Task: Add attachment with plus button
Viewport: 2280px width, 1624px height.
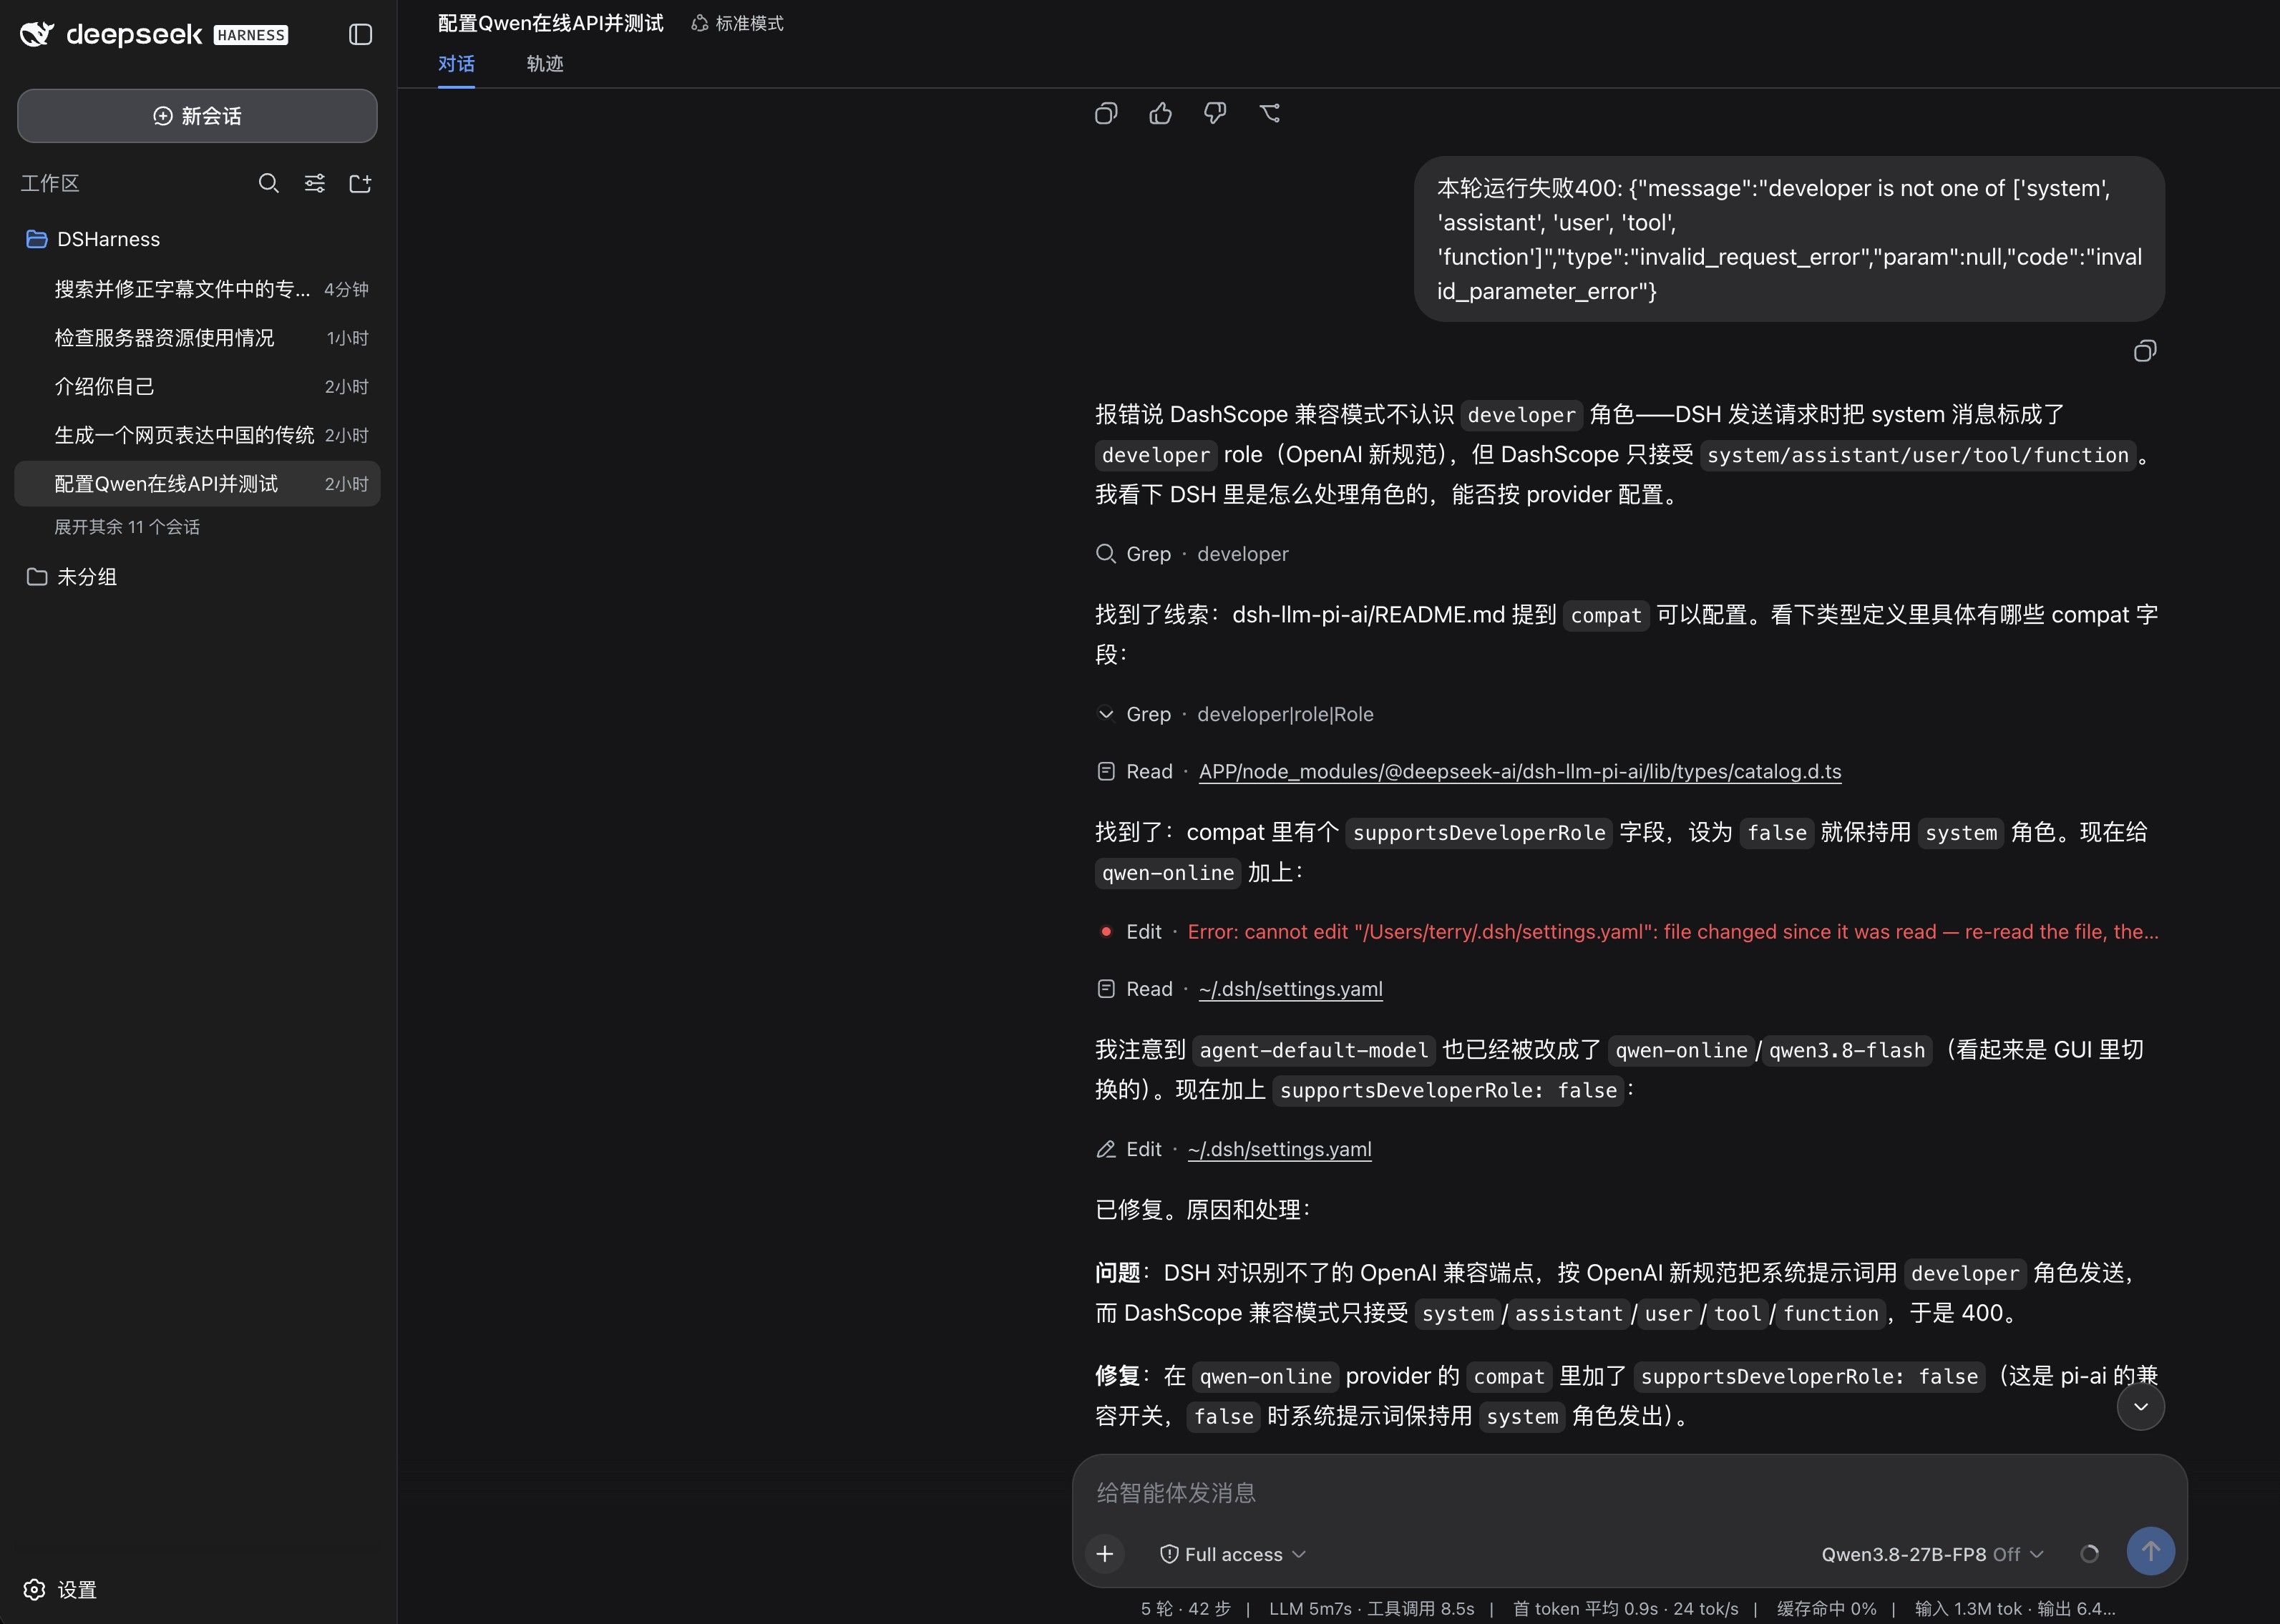Action: (1105, 1554)
